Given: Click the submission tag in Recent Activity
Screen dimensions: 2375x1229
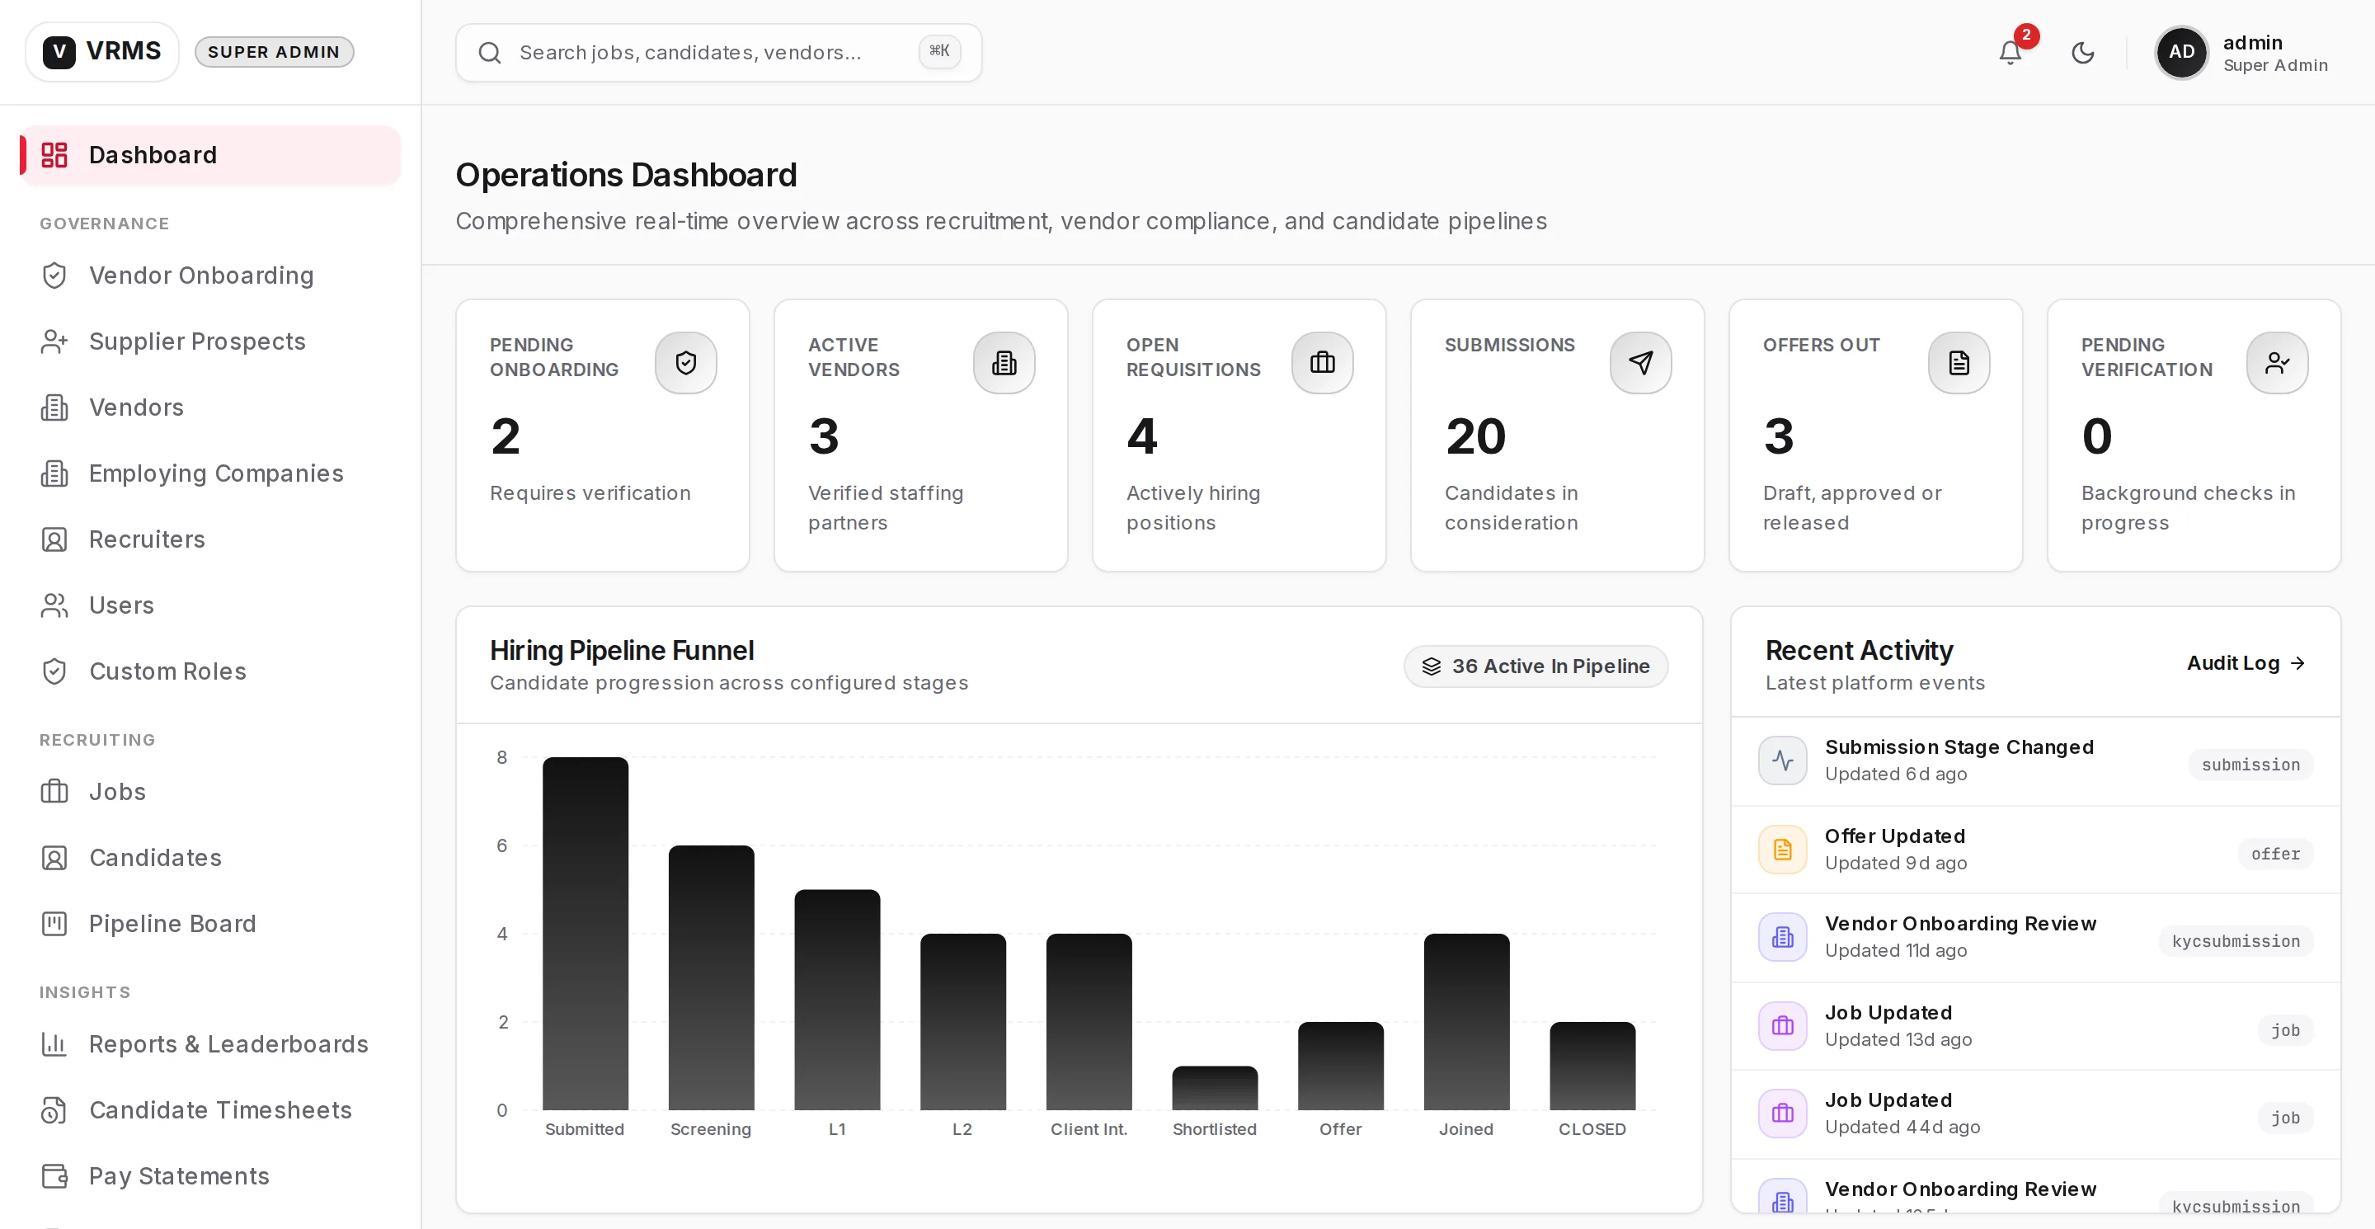Looking at the screenshot, I should tap(2250, 765).
